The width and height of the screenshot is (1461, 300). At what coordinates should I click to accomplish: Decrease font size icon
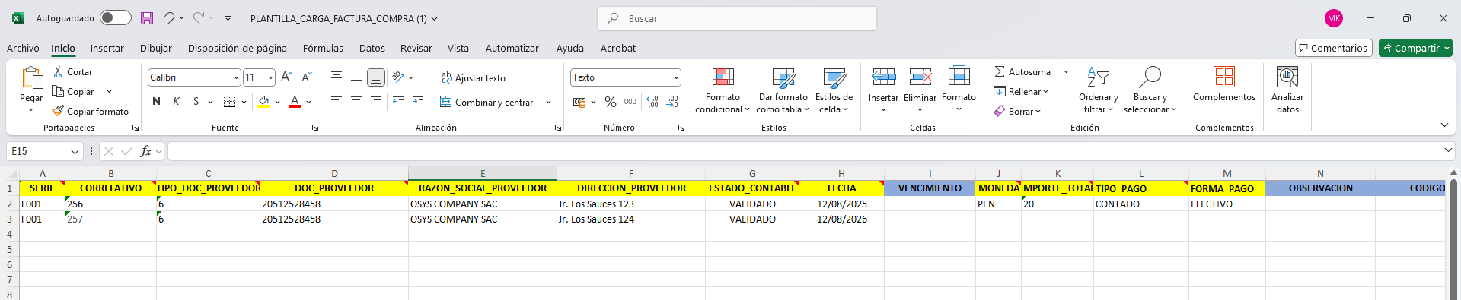point(306,77)
